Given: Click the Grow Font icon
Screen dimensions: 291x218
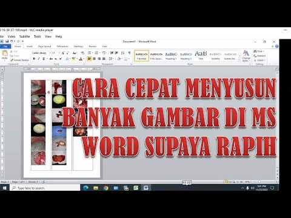Looking at the screenshot, I should (63, 53).
